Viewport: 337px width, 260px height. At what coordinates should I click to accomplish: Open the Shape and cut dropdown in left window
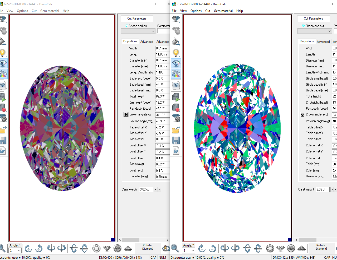click(x=138, y=31)
